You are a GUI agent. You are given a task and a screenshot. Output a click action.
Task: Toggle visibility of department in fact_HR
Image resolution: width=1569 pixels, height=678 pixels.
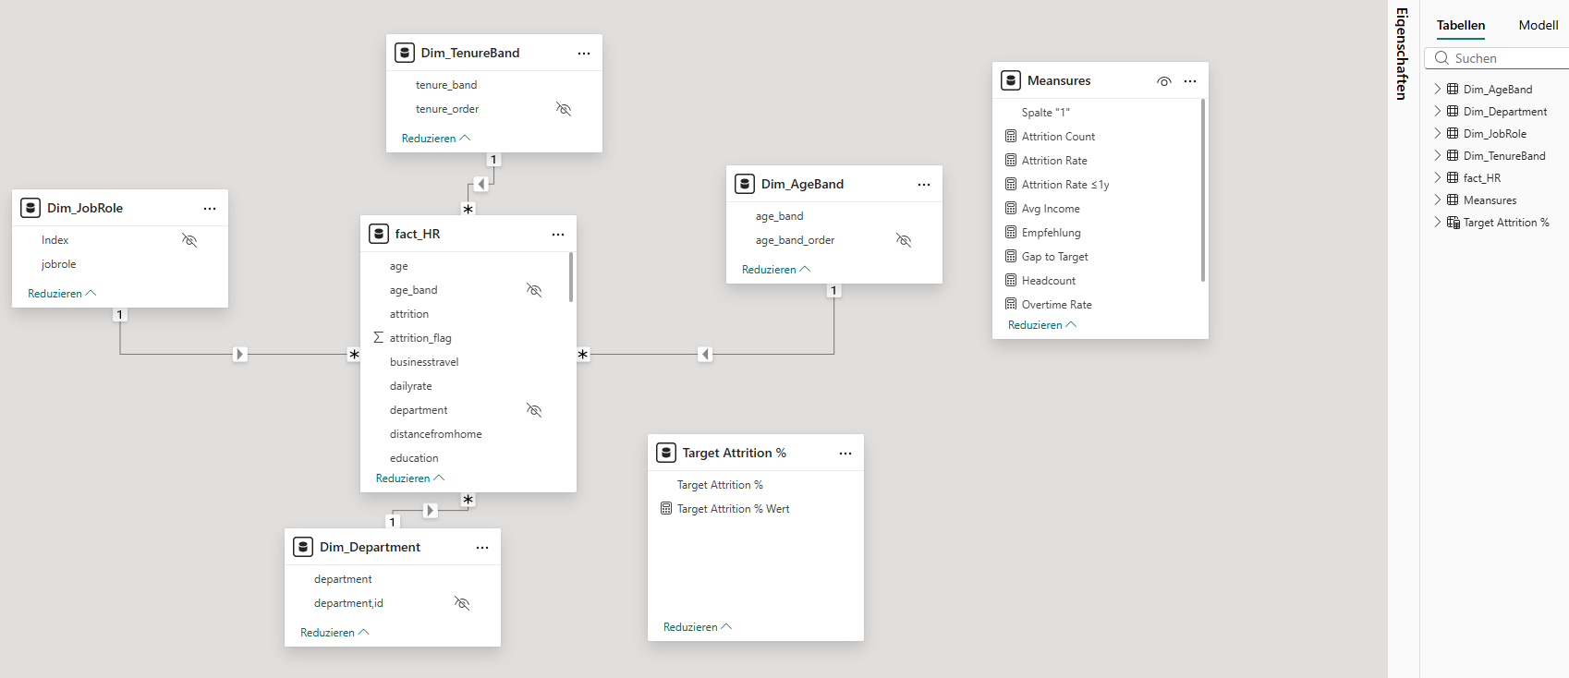[x=534, y=410]
